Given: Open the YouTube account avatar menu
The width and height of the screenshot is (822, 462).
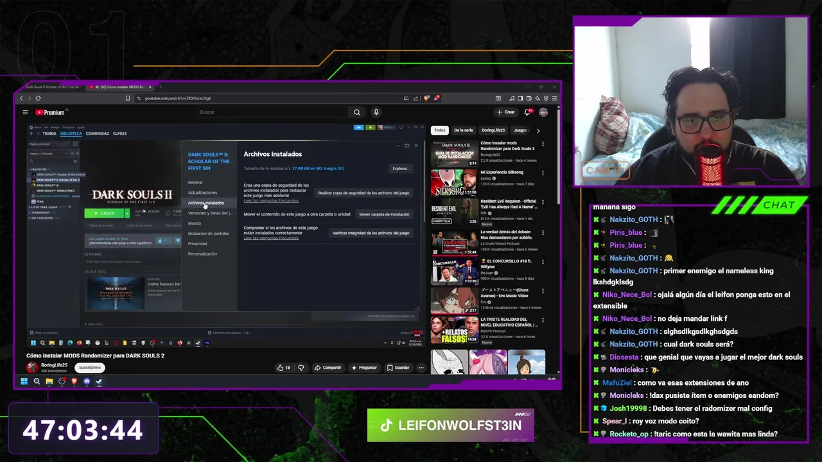Looking at the screenshot, I should pyautogui.click(x=543, y=112).
